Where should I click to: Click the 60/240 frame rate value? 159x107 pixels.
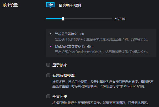click(120, 19)
